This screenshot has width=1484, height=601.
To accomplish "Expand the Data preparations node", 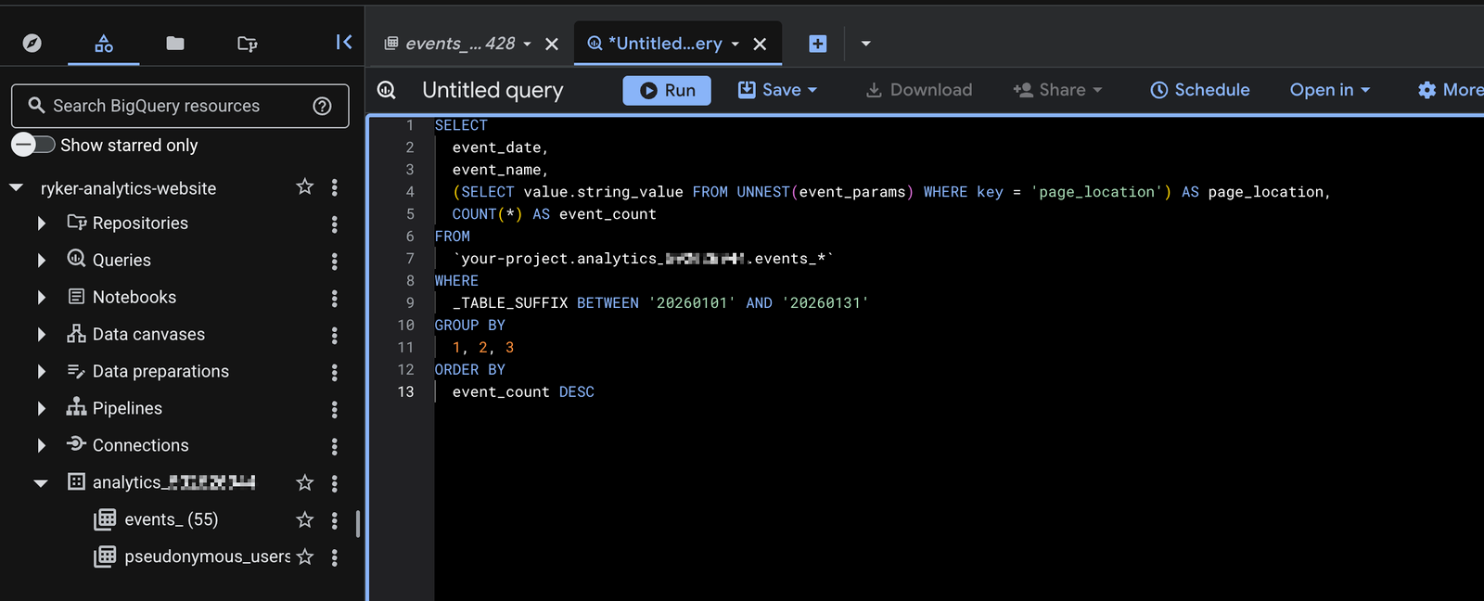I will (41, 372).
